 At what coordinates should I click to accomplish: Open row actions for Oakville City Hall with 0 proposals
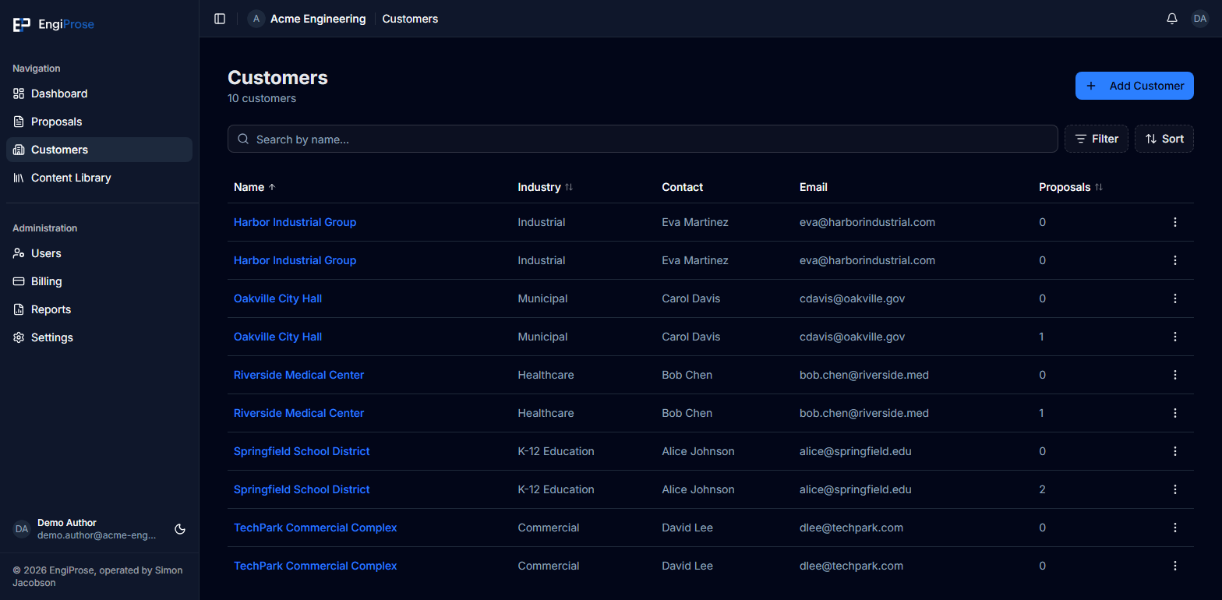pyautogui.click(x=1175, y=298)
